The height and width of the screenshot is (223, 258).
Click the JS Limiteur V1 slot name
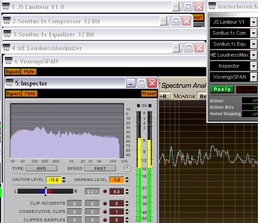tap(230, 22)
